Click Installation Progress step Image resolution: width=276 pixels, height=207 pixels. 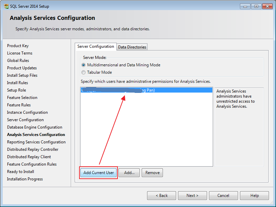point(25,179)
